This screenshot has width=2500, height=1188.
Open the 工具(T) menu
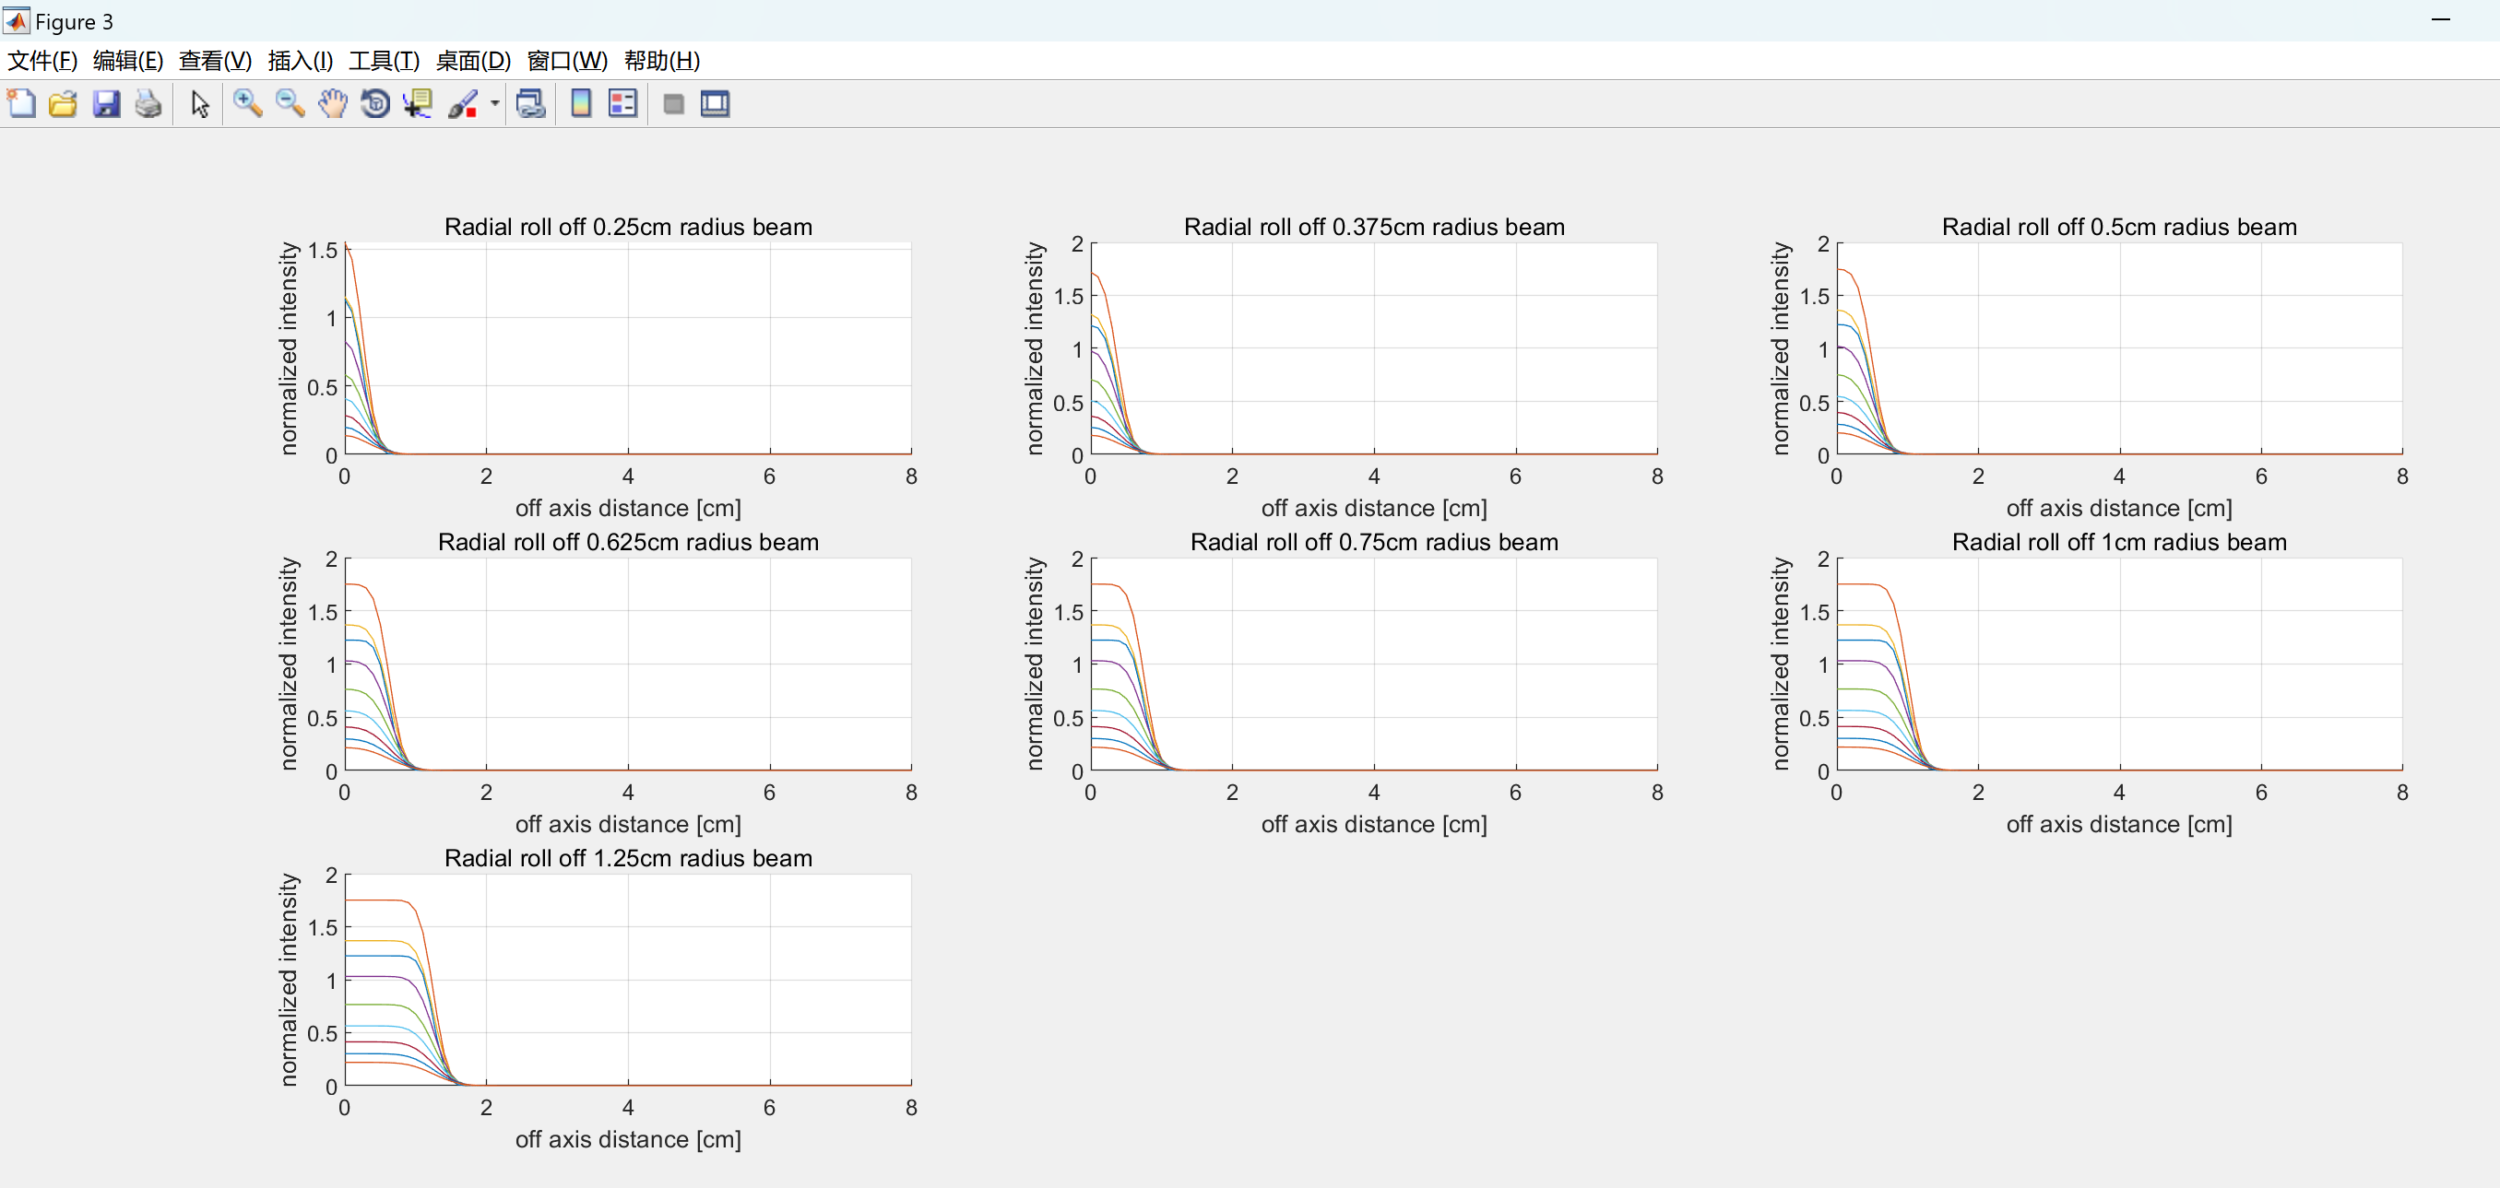coord(384,61)
